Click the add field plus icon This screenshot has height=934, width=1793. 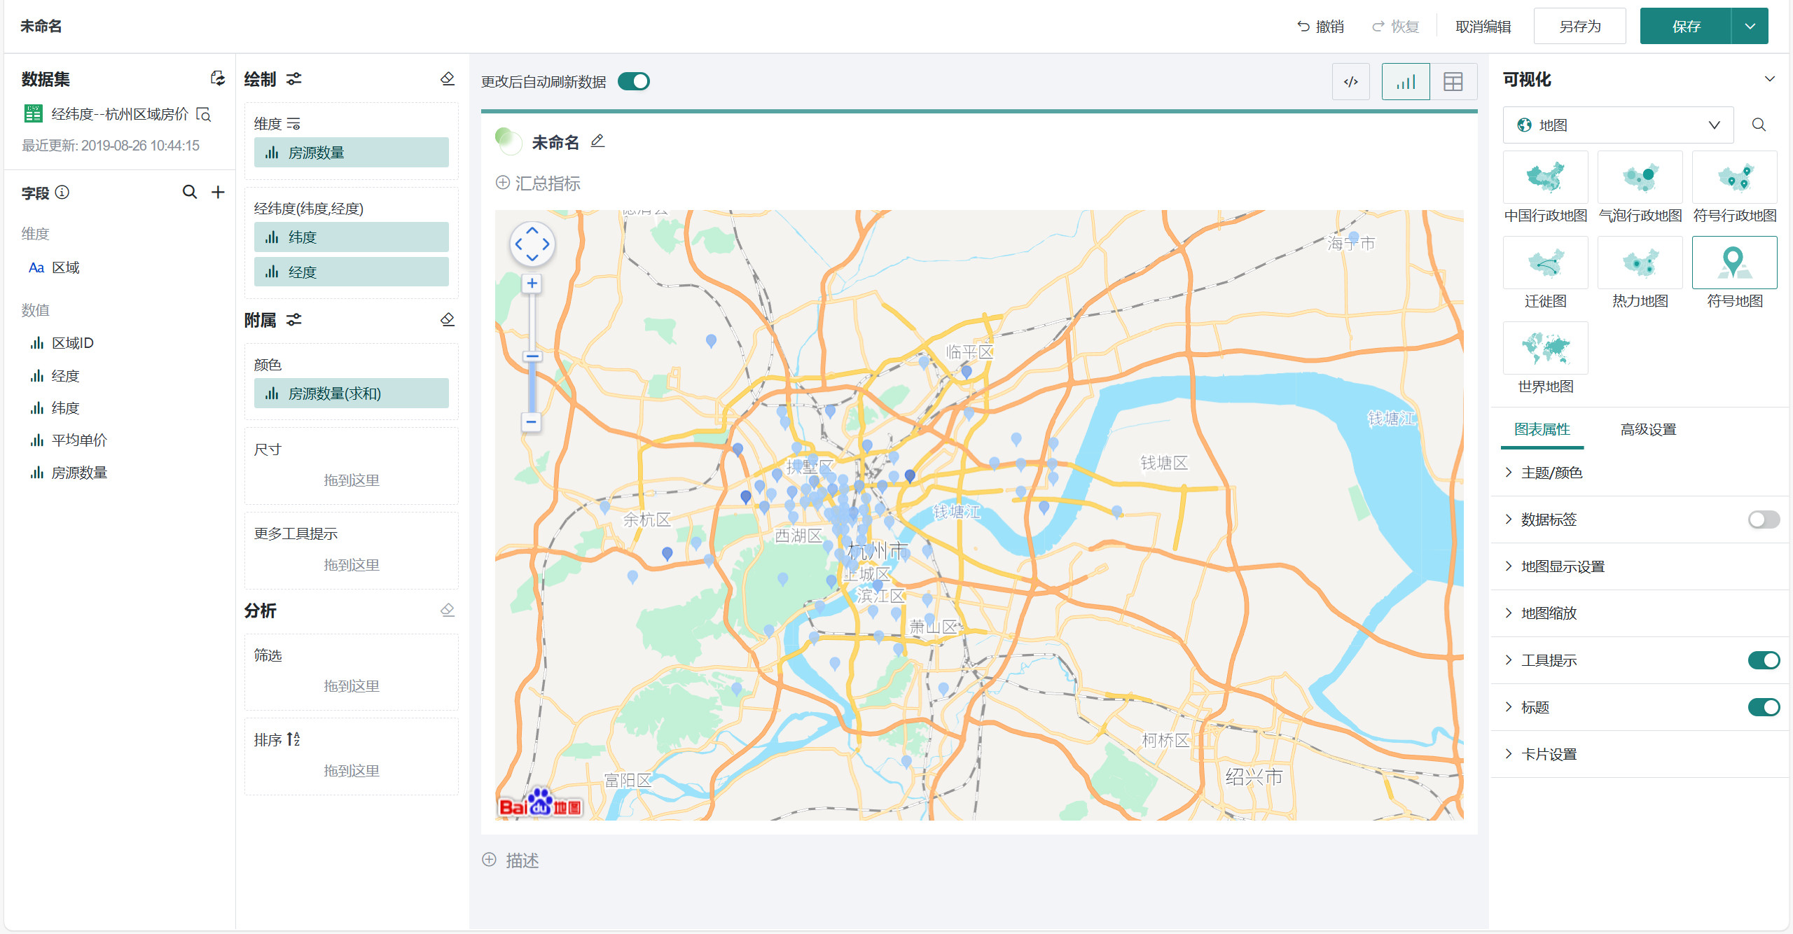tap(218, 192)
